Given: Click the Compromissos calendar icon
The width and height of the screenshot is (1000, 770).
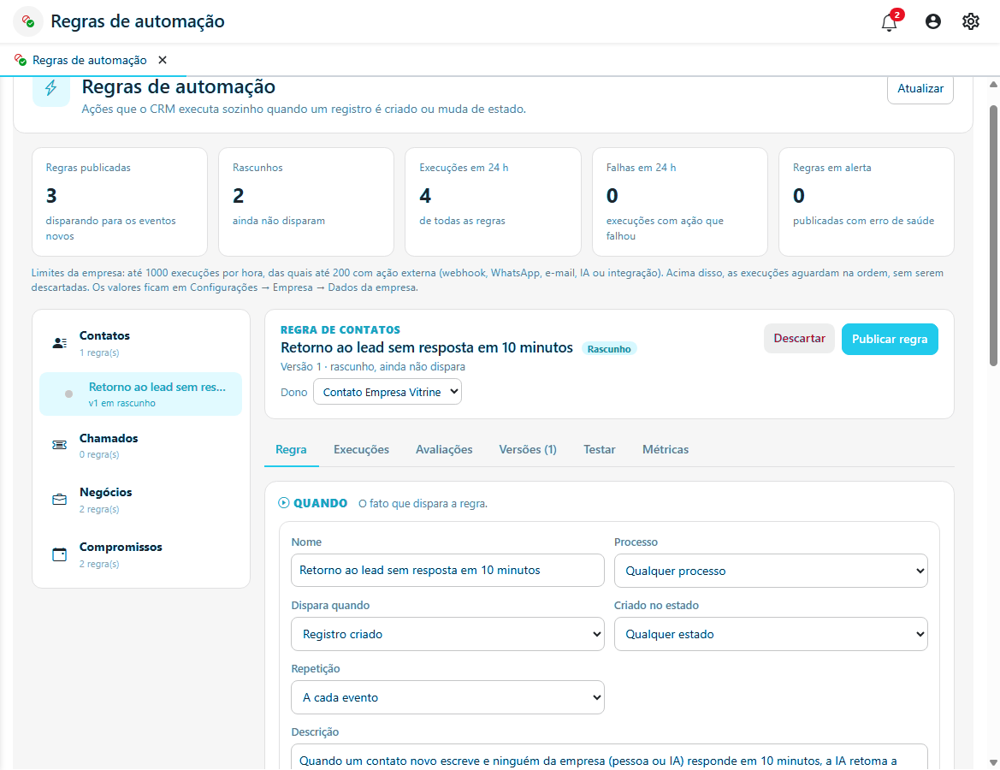Looking at the screenshot, I should pos(59,554).
